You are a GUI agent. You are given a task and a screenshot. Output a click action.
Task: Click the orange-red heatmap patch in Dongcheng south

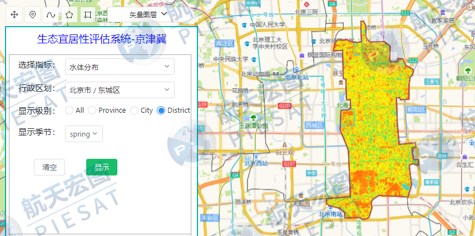pos(365,181)
